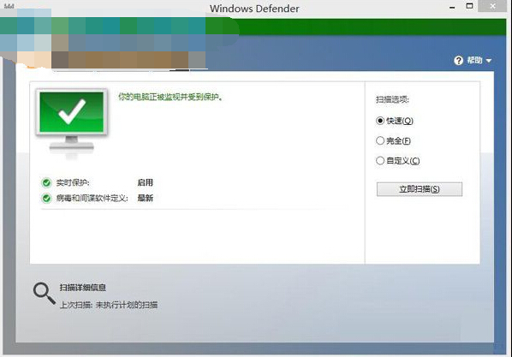
Task: Click the 上次扫描: 未执行计划的扫描 text
Action: (109, 305)
